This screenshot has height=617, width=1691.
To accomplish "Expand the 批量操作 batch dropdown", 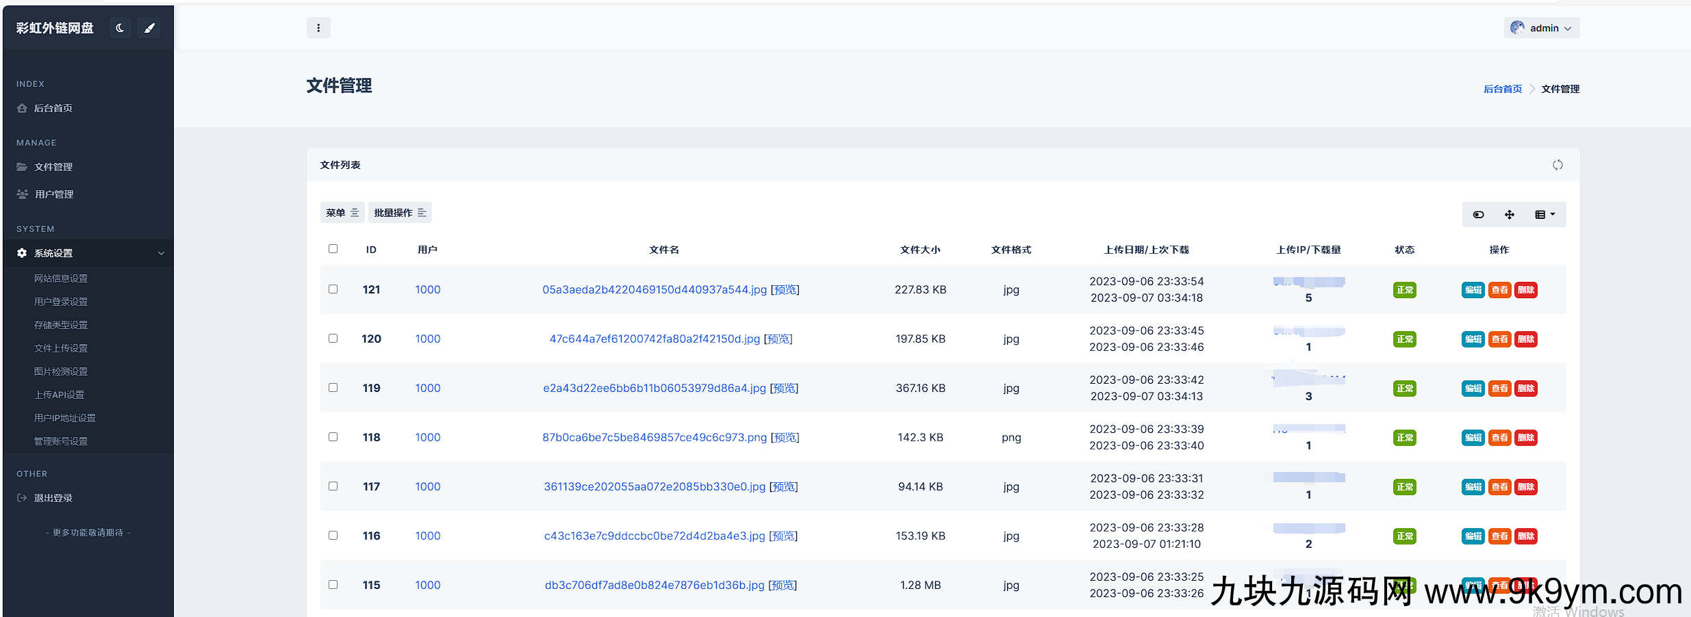I will (x=400, y=213).
